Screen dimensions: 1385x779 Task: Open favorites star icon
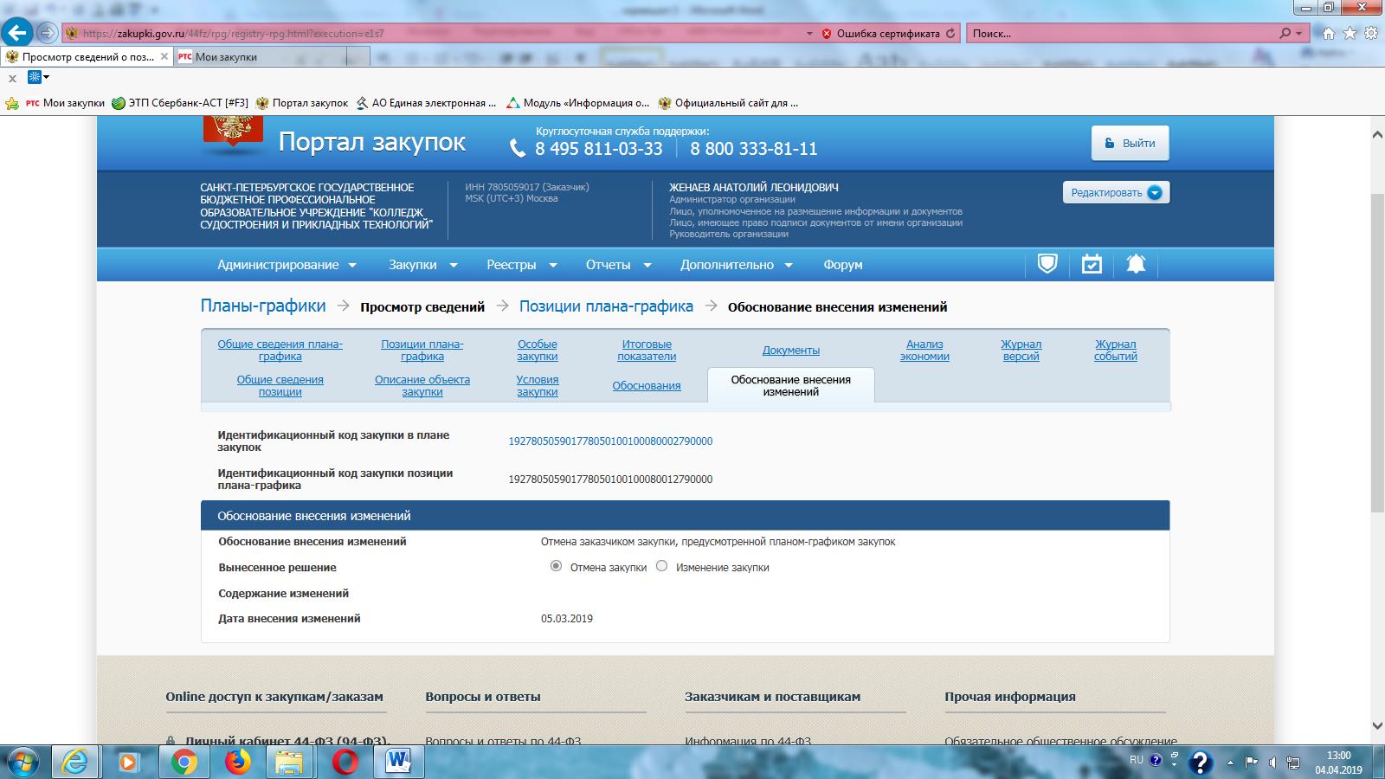(x=1350, y=34)
